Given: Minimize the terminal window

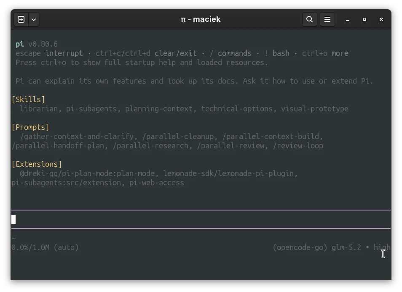Looking at the screenshot, I should pyautogui.click(x=347, y=20).
